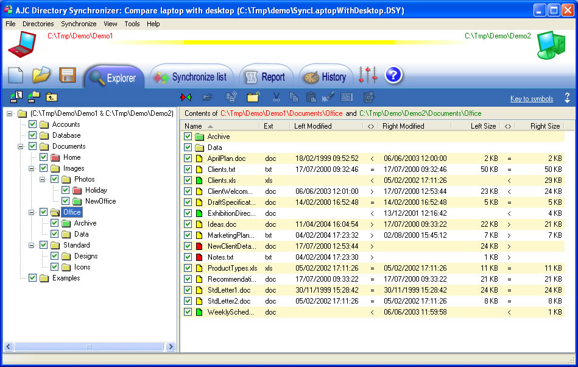Screen dimensions: 578x367
Task: Click the Rename 'Ab' text box icon
Action: [347, 98]
